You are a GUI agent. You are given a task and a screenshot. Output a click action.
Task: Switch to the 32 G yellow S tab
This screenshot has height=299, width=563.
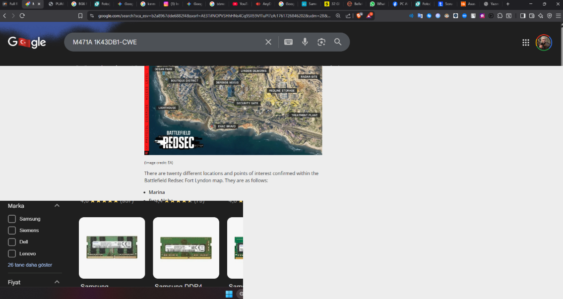(x=332, y=4)
